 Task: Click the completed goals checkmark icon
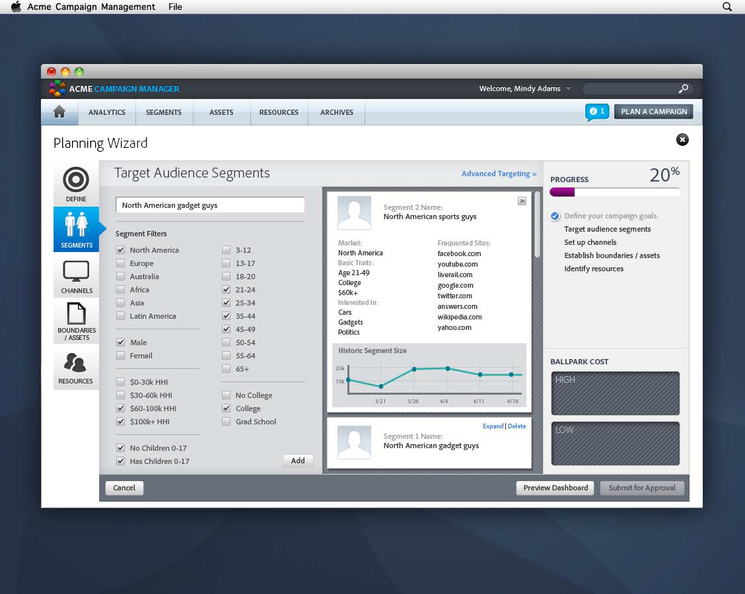(555, 216)
